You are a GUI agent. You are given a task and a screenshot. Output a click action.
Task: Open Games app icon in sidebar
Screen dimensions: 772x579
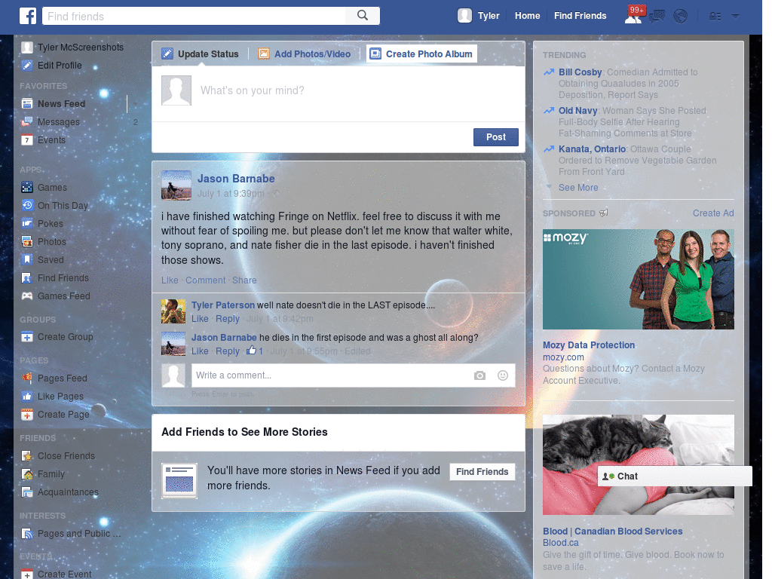27,188
